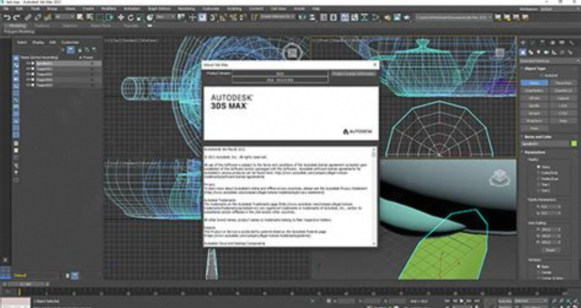Image resolution: width=581 pixels, height=308 pixels.
Task: Toggle the Angle Snap button
Action: click(224, 17)
